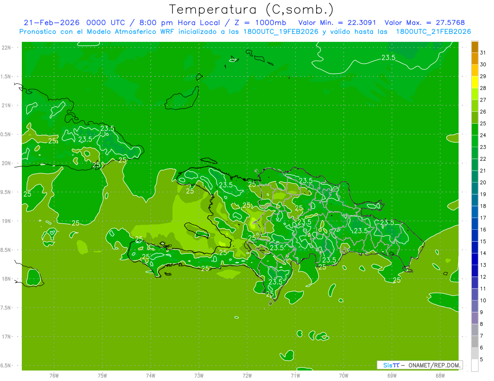494x381 pixels.
Task: Pick the orange swatch between 30 and 31
Action: pos(475,58)
